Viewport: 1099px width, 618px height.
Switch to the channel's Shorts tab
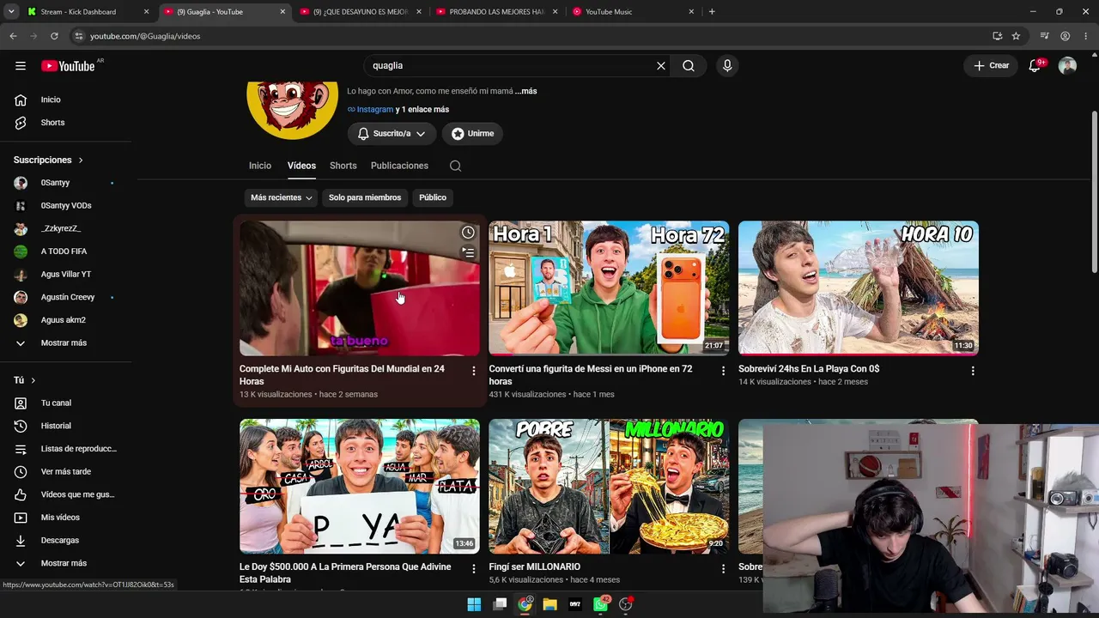click(x=343, y=166)
